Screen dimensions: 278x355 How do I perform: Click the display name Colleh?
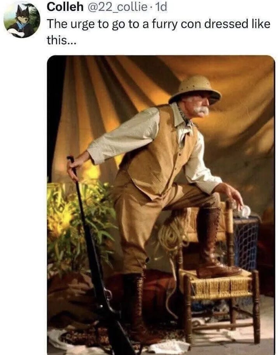click(x=65, y=7)
